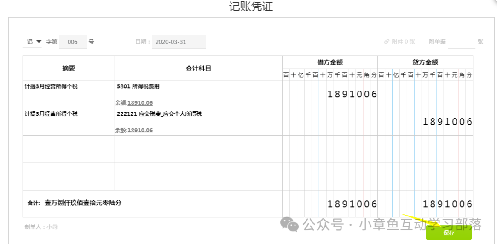Select the empty third row account cell
This screenshot has width=497, height=244.
[x=198, y=149]
